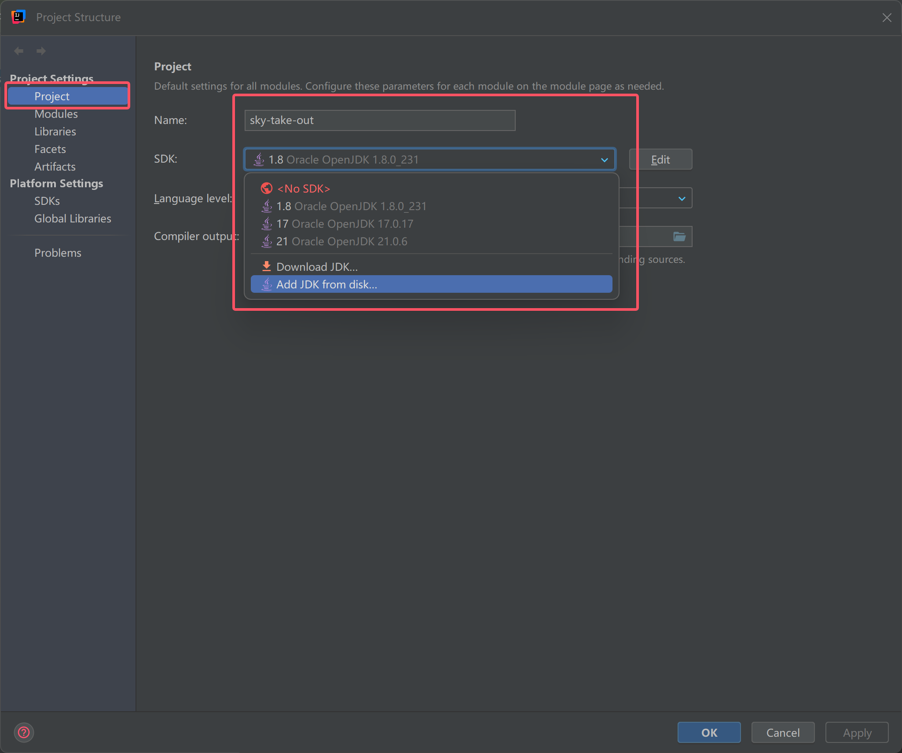Expand the Language level dropdown arrow
The height and width of the screenshot is (753, 902).
[x=682, y=199]
